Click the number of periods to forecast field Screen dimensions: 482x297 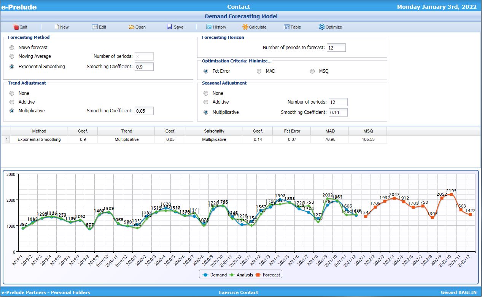click(336, 48)
